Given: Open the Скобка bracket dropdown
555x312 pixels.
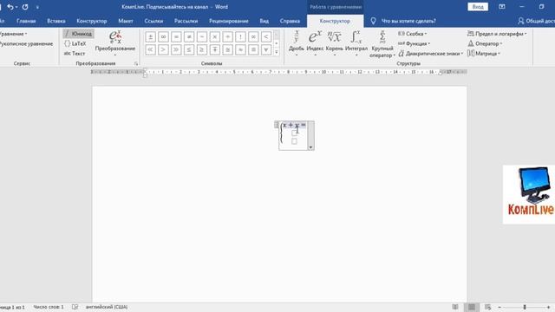Looking at the screenshot, I should click(x=413, y=34).
